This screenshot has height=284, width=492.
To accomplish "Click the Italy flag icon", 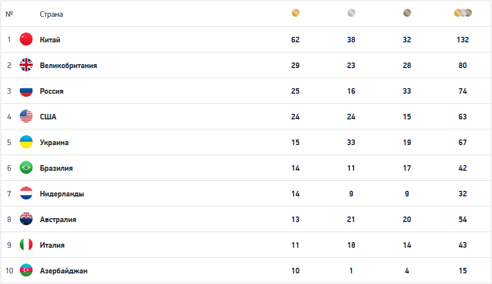I will (x=26, y=244).
